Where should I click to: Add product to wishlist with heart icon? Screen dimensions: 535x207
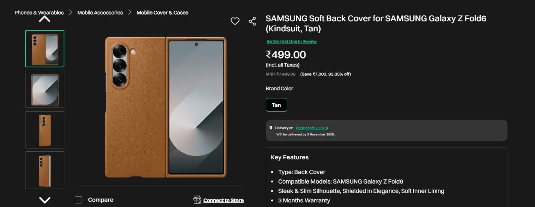point(235,21)
